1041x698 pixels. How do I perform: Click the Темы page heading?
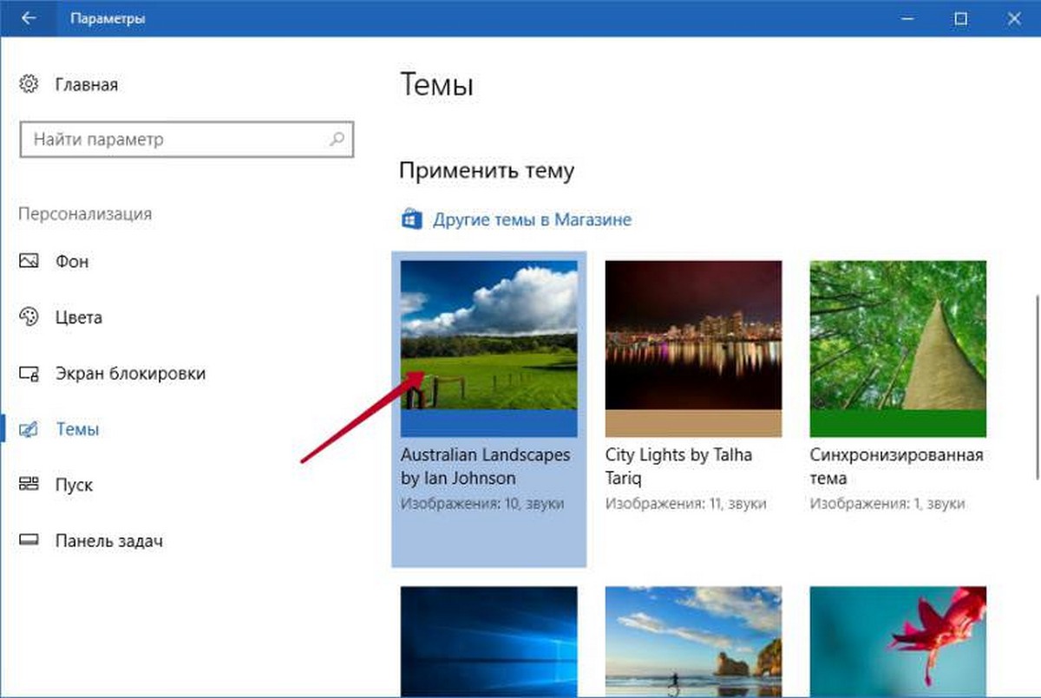436,86
